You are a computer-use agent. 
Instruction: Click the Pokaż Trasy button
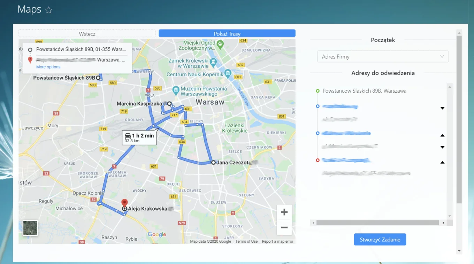coord(227,33)
